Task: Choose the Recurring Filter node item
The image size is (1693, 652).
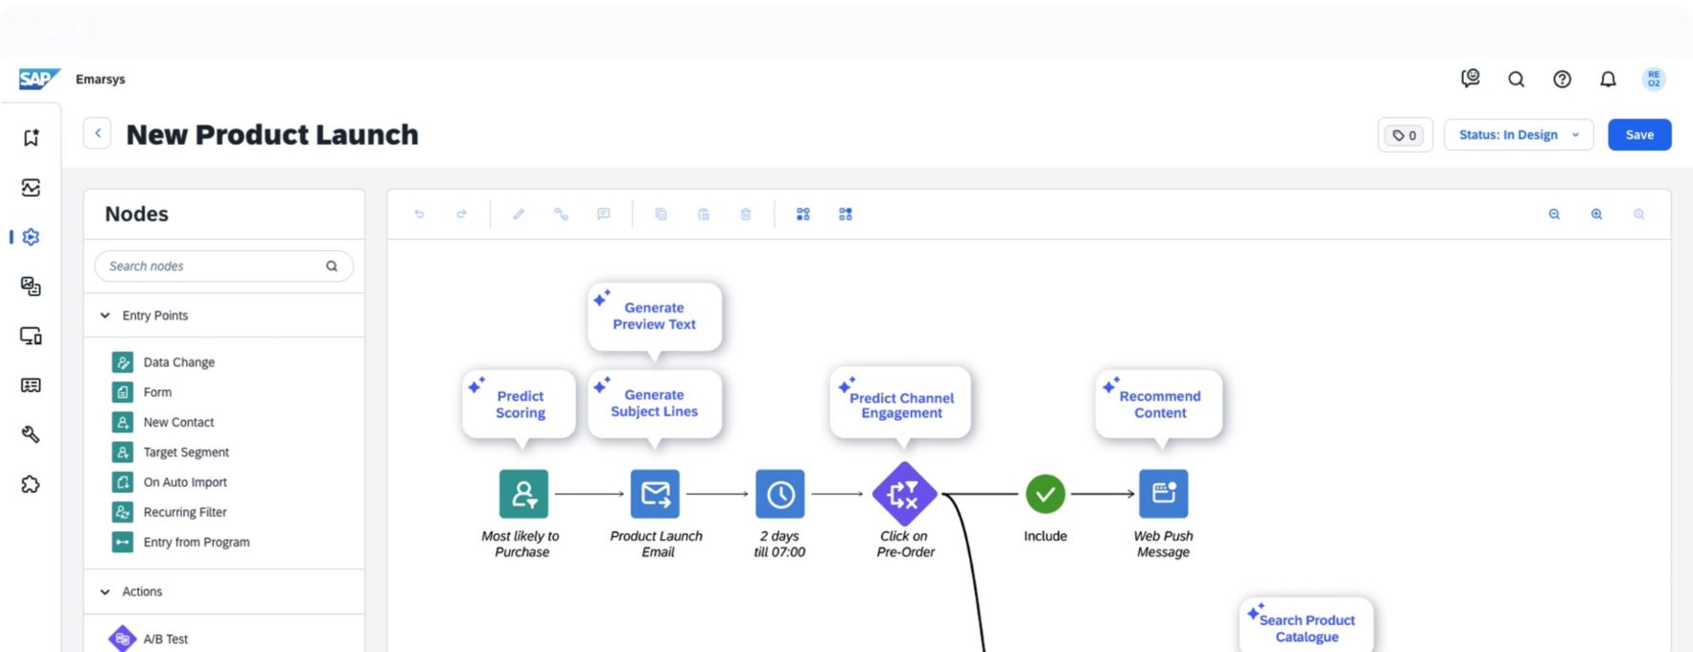Action: click(x=184, y=512)
